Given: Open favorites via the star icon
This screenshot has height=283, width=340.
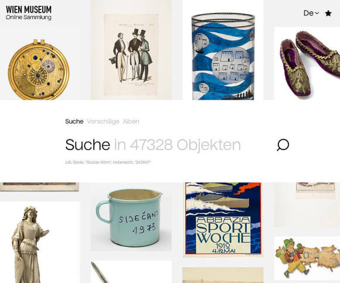Looking at the screenshot, I should coord(328,13).
